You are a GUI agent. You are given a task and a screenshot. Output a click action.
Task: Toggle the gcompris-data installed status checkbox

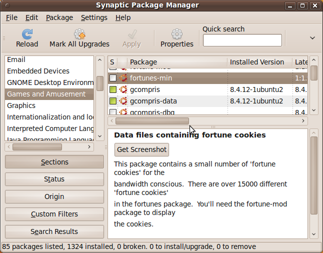point(113,101)
